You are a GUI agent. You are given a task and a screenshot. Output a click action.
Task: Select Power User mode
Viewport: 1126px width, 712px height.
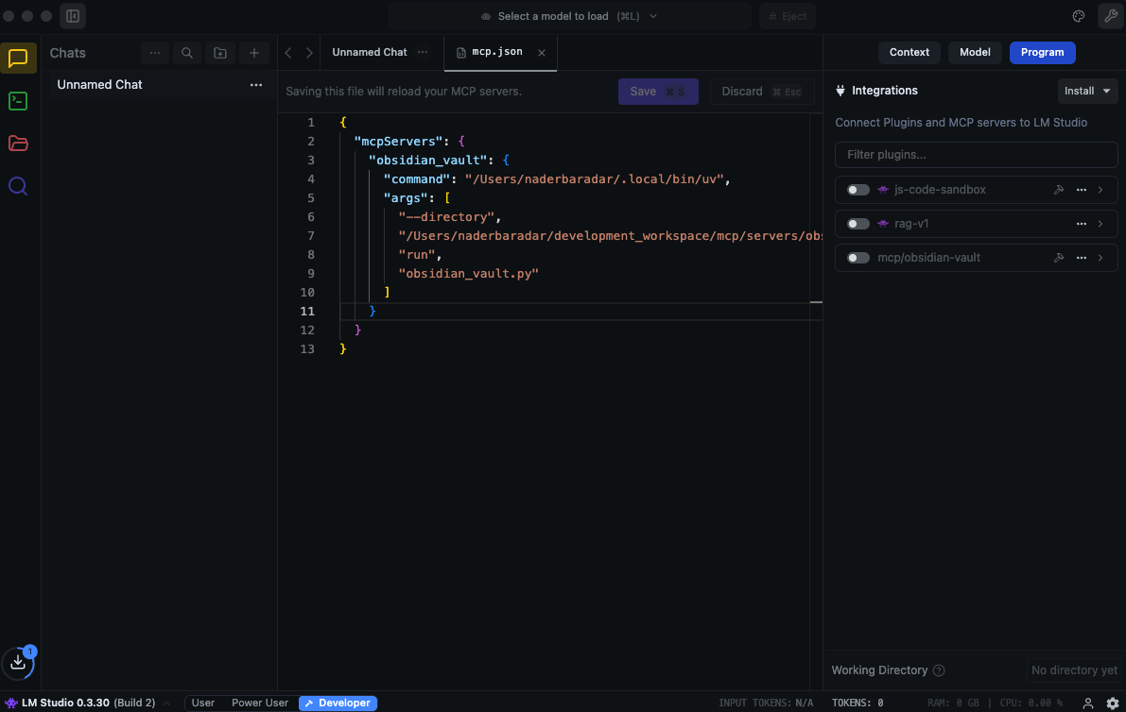(260, 703)
